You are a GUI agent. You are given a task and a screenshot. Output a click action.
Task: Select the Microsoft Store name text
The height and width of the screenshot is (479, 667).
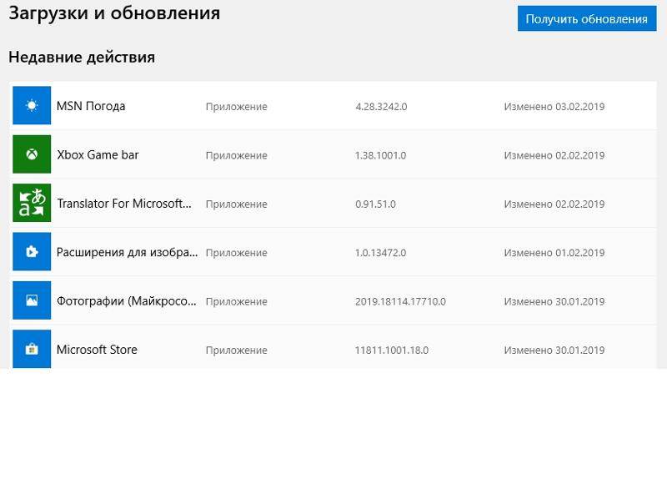click(97, 350)
